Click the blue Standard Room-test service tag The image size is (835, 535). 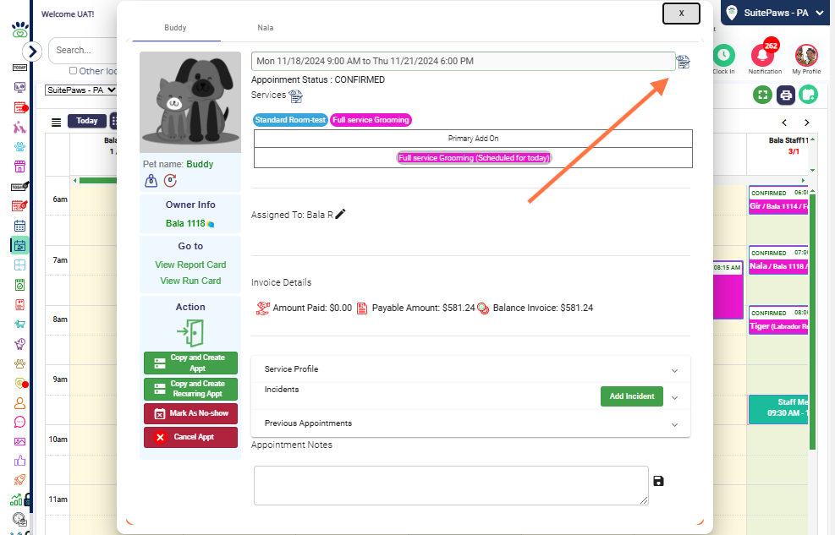coord(290,120)
